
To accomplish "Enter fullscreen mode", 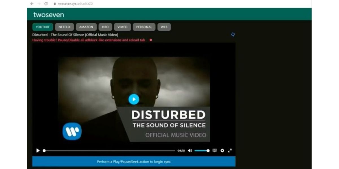I will [x=230, y=151].
